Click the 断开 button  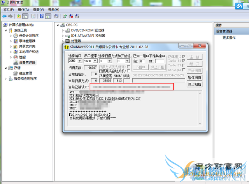point(195,64)
